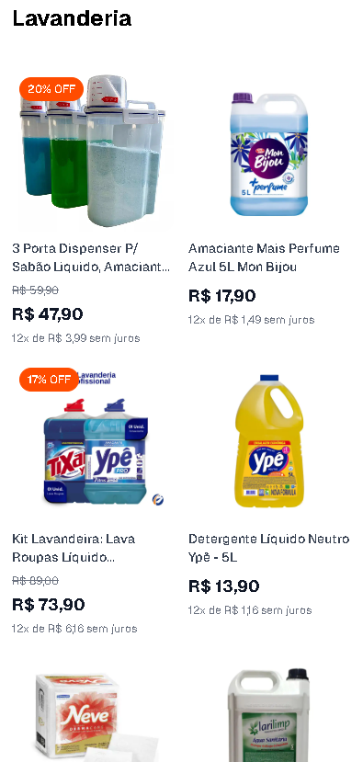Click the R$ 47,90 price
This screenshot has width=363, height=762.
(x=48, y=314)
